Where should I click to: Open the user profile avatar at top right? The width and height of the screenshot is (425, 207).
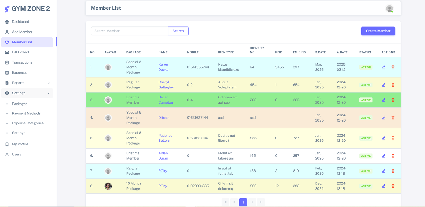coord(389,8)
